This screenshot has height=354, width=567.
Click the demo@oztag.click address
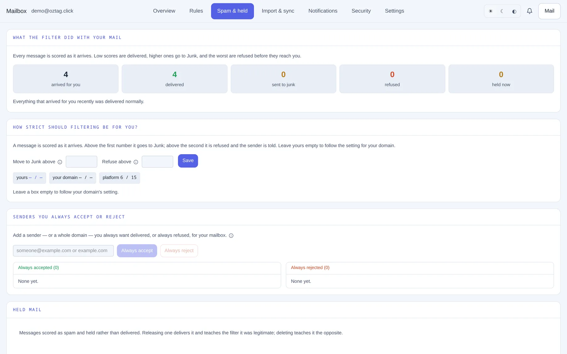point(52,11)
